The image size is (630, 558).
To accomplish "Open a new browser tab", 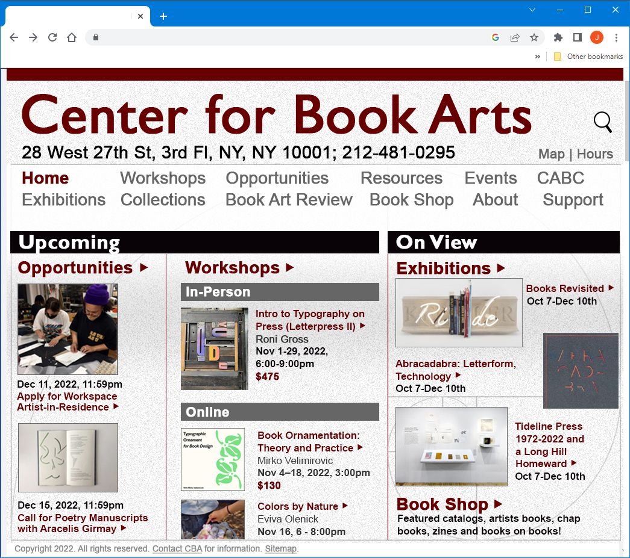I will 163,16.
